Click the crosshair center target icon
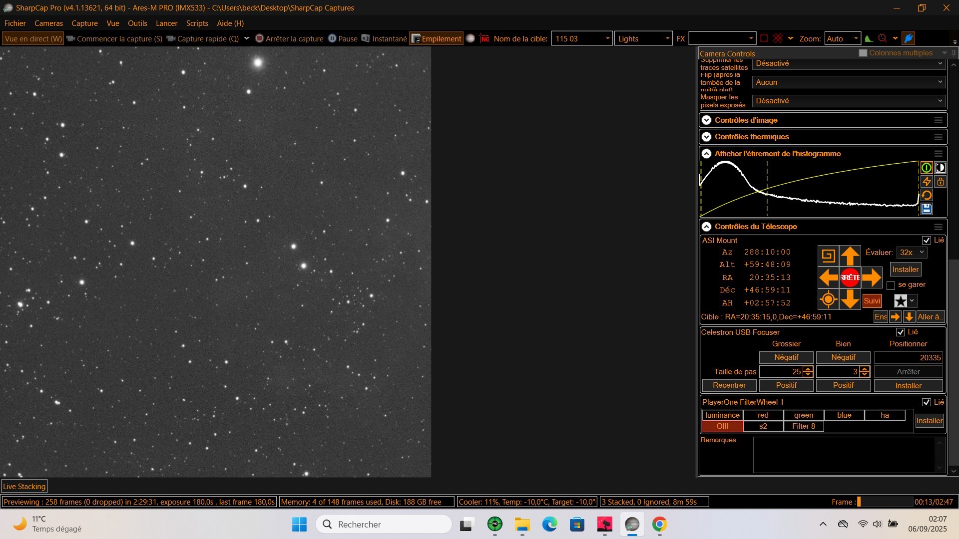The height and width of the screenshot is (539, 959). (x=828, y=299)
